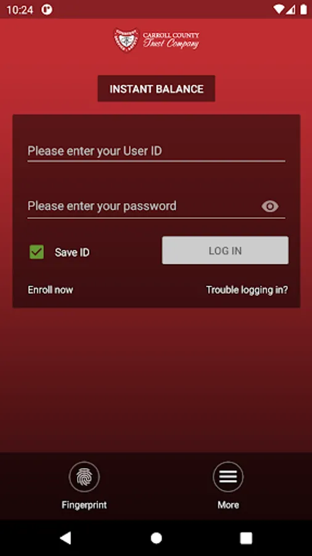Image resolution: width=312 pixels, height=556 pixels.
Task: Click the Carroll County Trust Company shield logo
Action: coord(126,40)
